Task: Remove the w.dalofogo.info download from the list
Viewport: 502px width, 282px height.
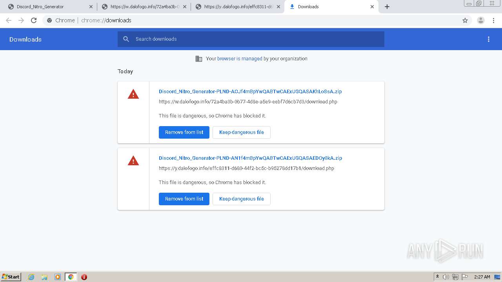Action: pyautogui.click(x=184, y=132)
